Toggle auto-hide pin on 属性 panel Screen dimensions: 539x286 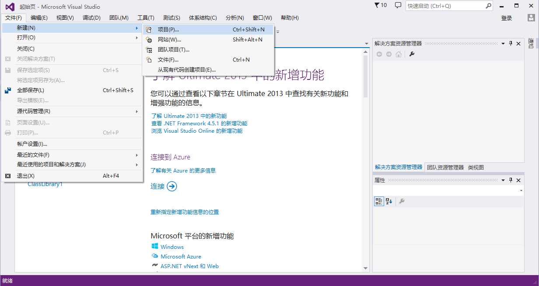tap(511, 180)
